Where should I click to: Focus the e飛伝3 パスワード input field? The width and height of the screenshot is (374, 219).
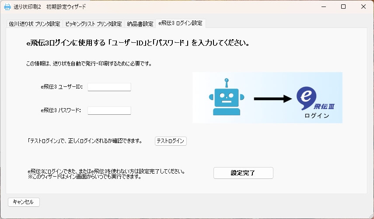109,110
